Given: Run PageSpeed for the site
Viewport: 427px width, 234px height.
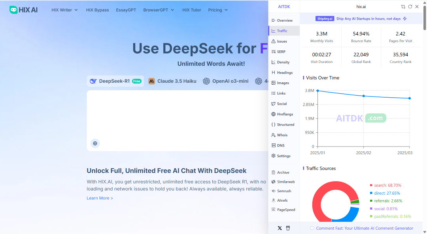Looking at the screenshot, I should click(284, 210).
